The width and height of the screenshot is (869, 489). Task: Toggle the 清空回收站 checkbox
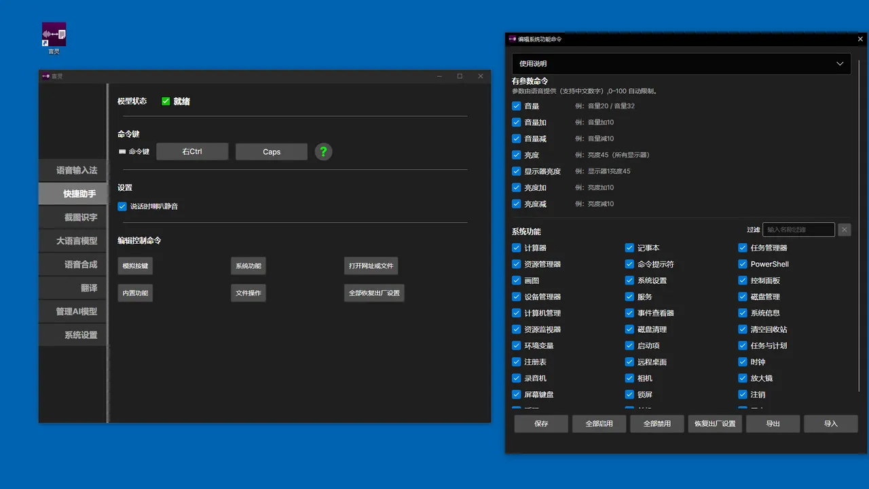[x=743, y=329]
